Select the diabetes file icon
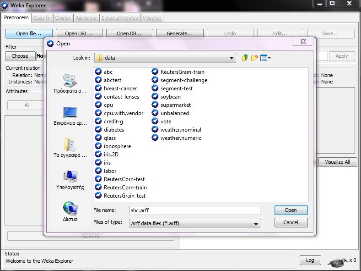 (x=98, y=130)
